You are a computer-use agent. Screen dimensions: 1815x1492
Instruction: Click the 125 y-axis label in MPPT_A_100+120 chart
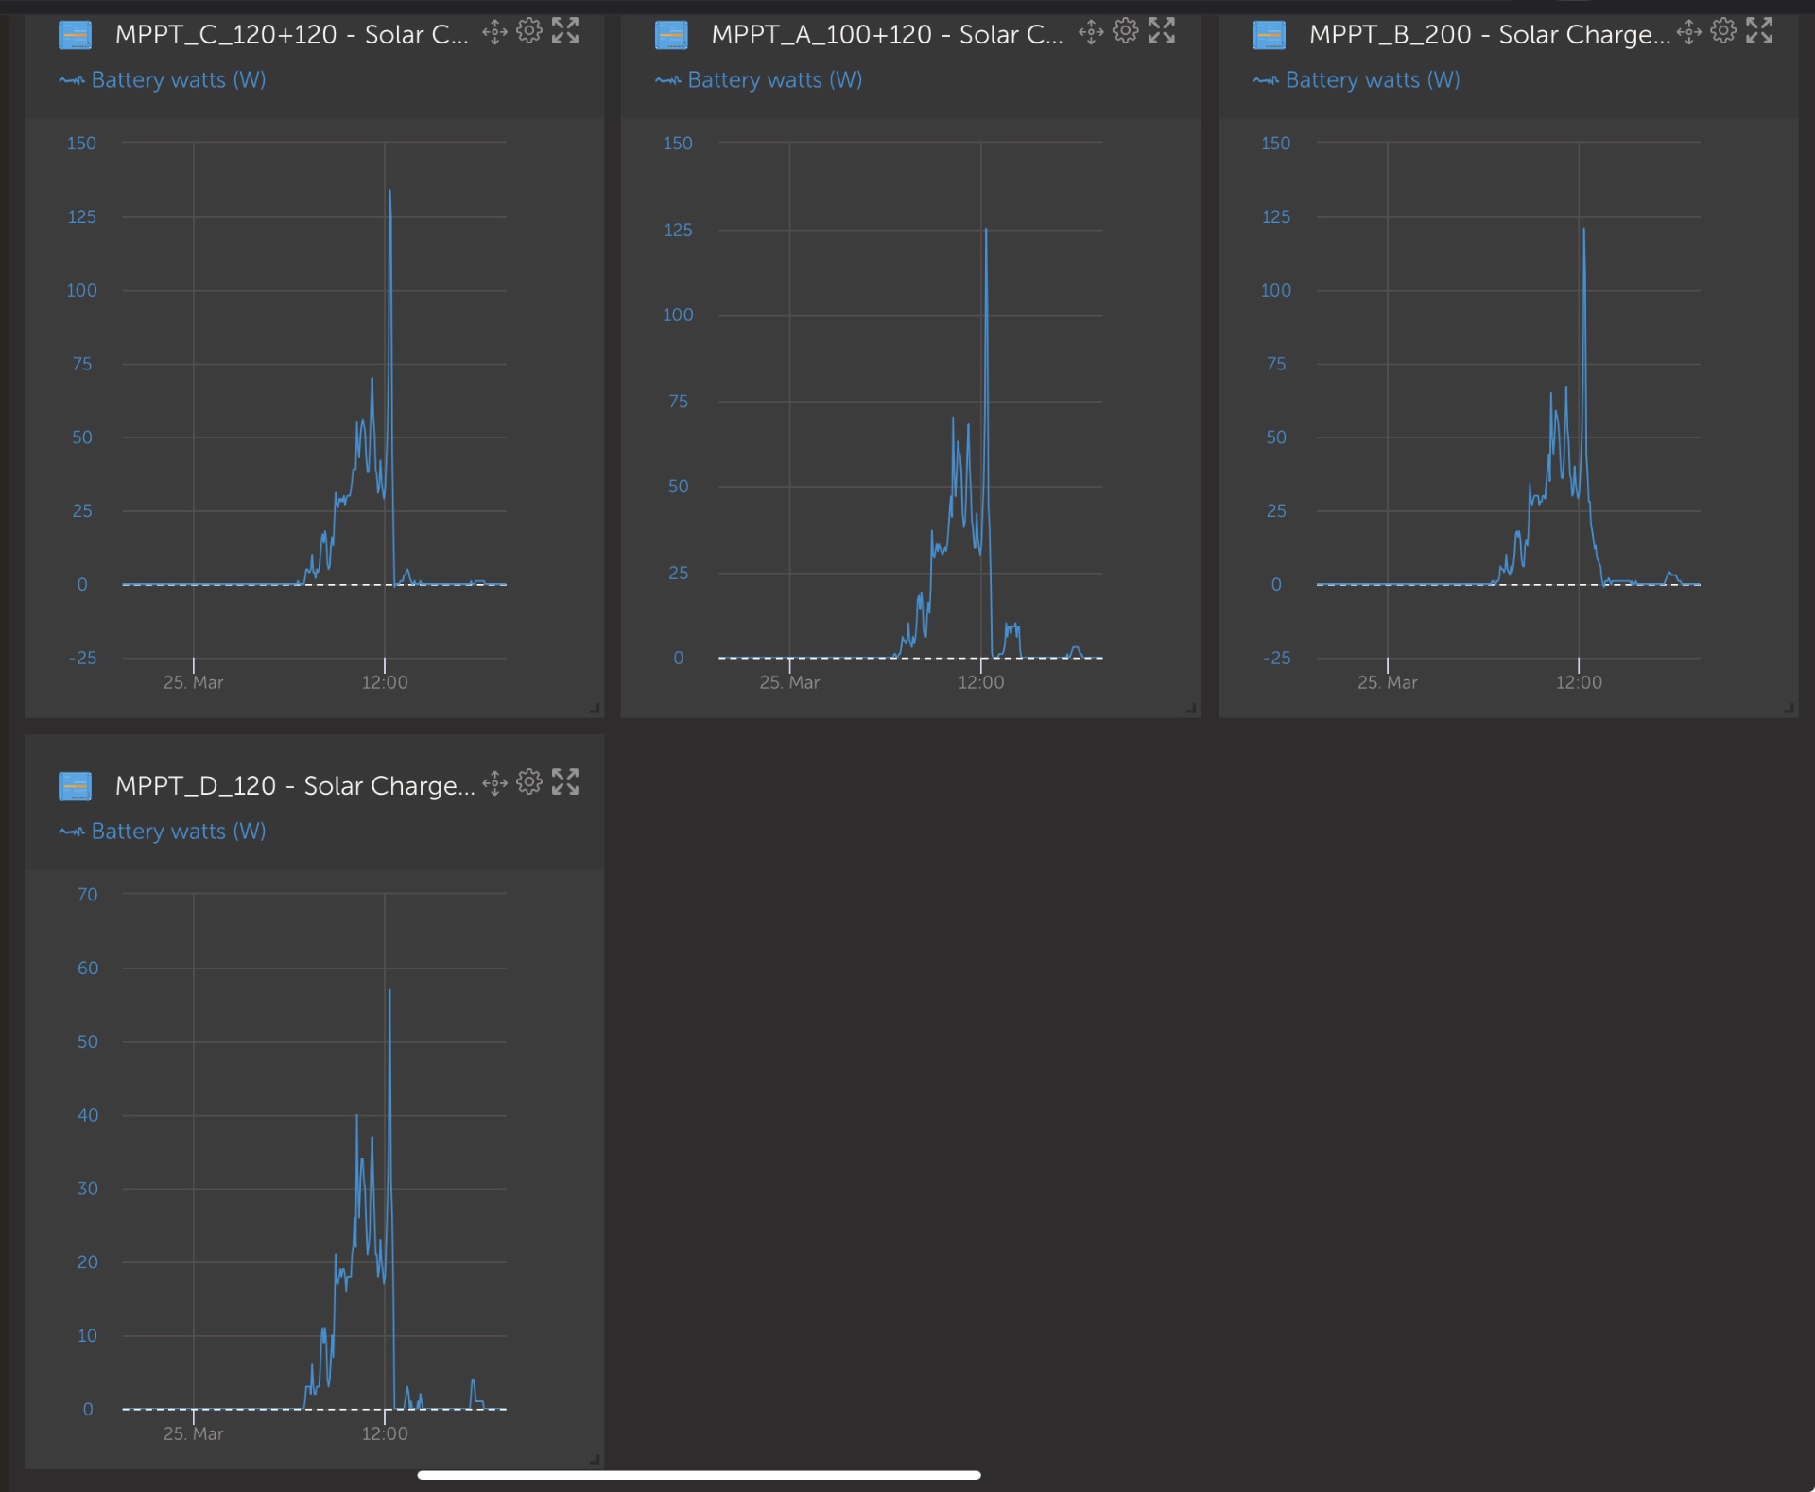click(x=678, y=230)
